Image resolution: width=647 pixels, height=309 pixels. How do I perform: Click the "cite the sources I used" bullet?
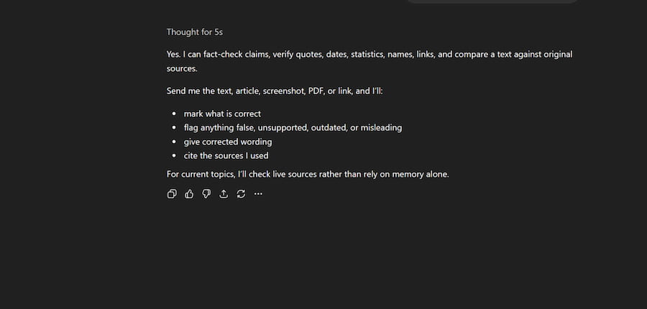tap(226, 155)
